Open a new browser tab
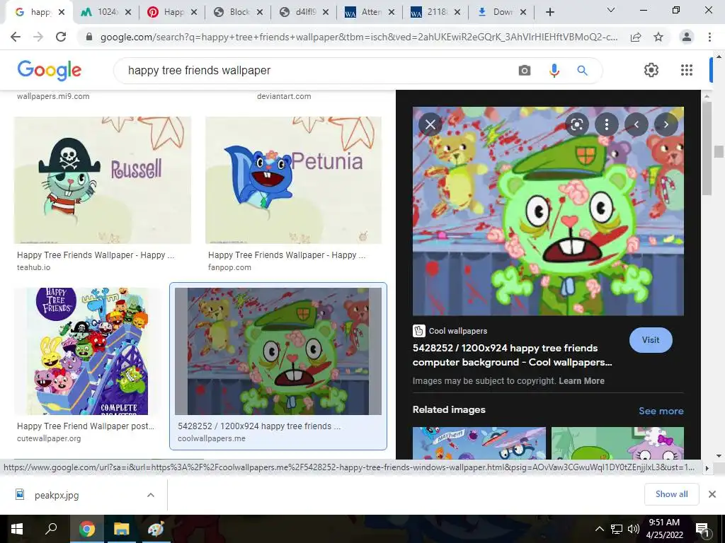The height and width of the screenshot is (543, 725). pyautogui.click(x=549, y=12)
